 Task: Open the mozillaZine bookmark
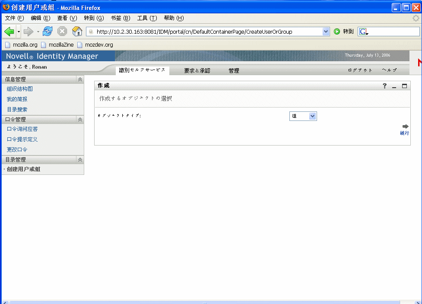coord(57,44)
